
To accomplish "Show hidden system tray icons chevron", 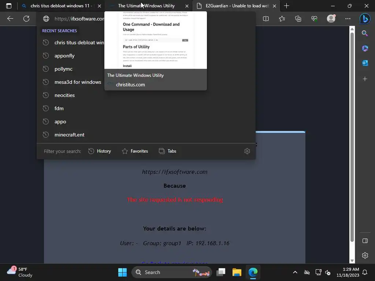I will (295, 272).
